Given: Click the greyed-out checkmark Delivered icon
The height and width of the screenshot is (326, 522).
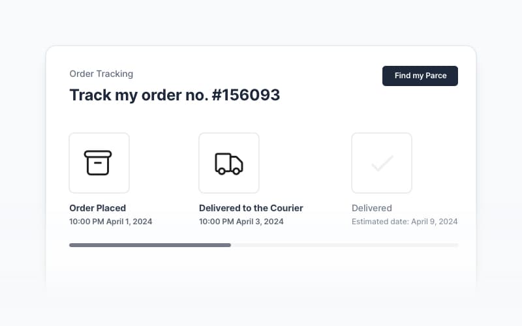Looking at the screenshot, I should point(381,163).
